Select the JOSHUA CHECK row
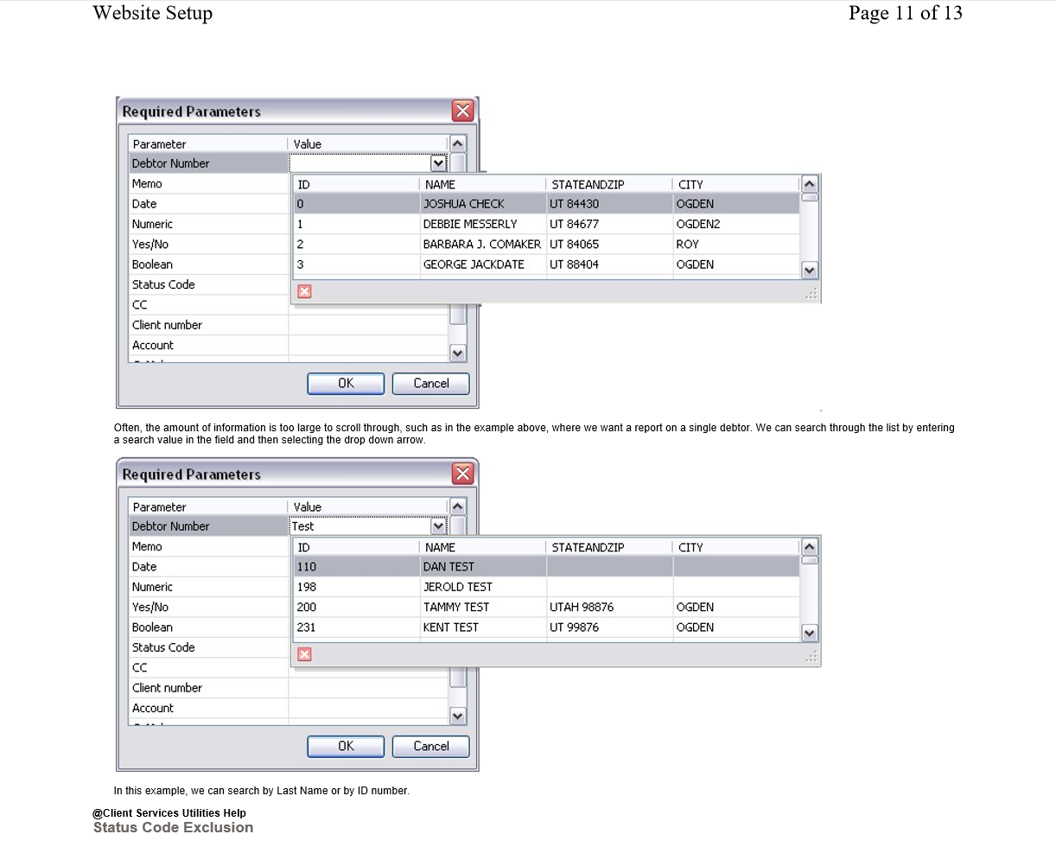 tap(546, 204)
